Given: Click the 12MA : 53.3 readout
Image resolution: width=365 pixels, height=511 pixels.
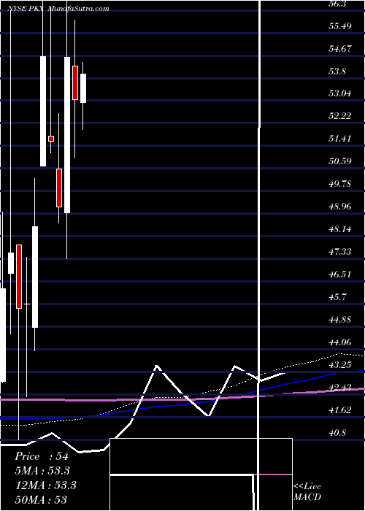Looking at the screenshot, I should click(45, 485).
